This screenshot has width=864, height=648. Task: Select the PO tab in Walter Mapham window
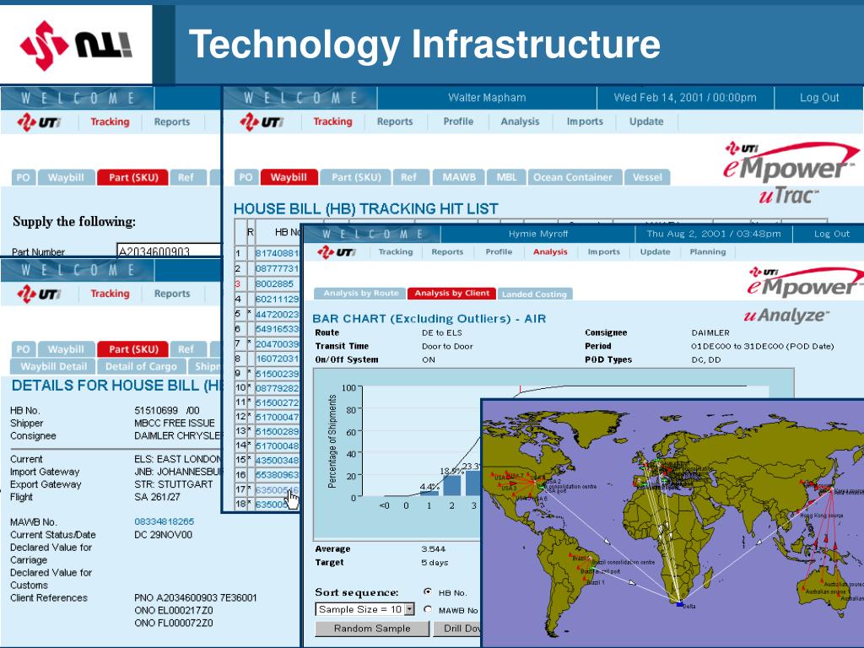(246, 177)
